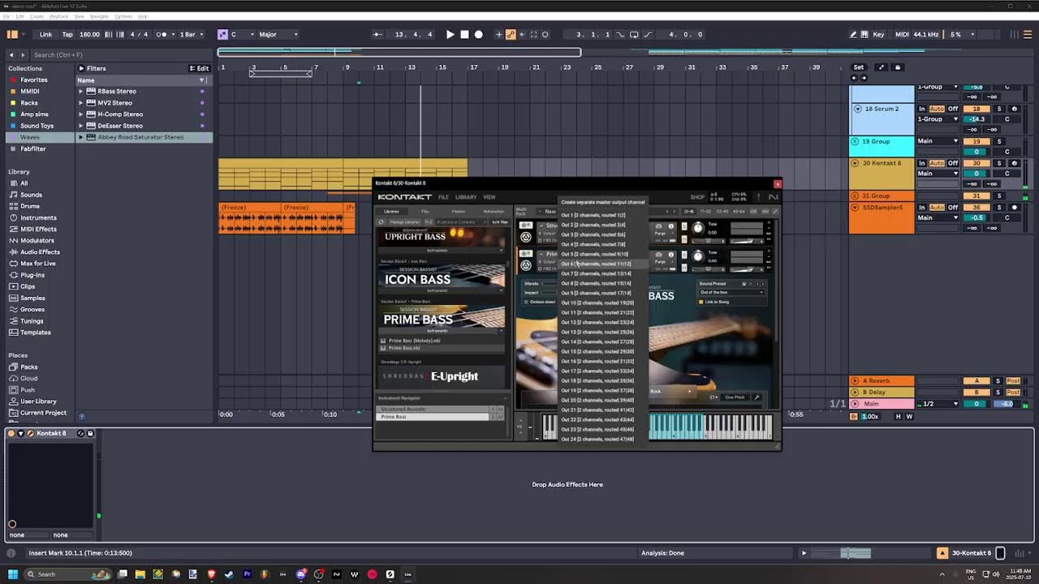
Task: Click the Manage Libraries button in Kontakt
Action: (403, 221)
